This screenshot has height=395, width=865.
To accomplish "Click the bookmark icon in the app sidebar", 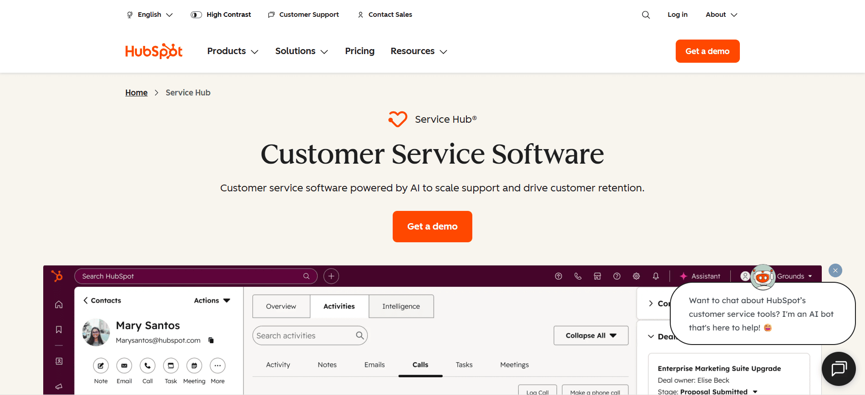I will pyautogui.click(x=59, y=330).
